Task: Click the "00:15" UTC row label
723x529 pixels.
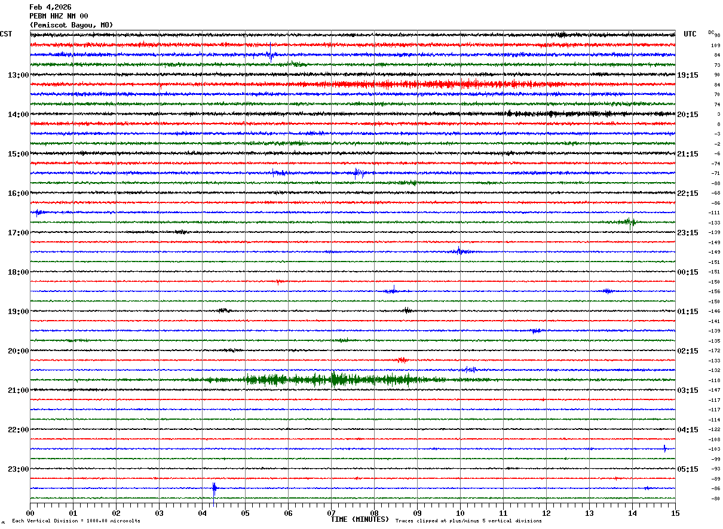Action: pos(688,272)
